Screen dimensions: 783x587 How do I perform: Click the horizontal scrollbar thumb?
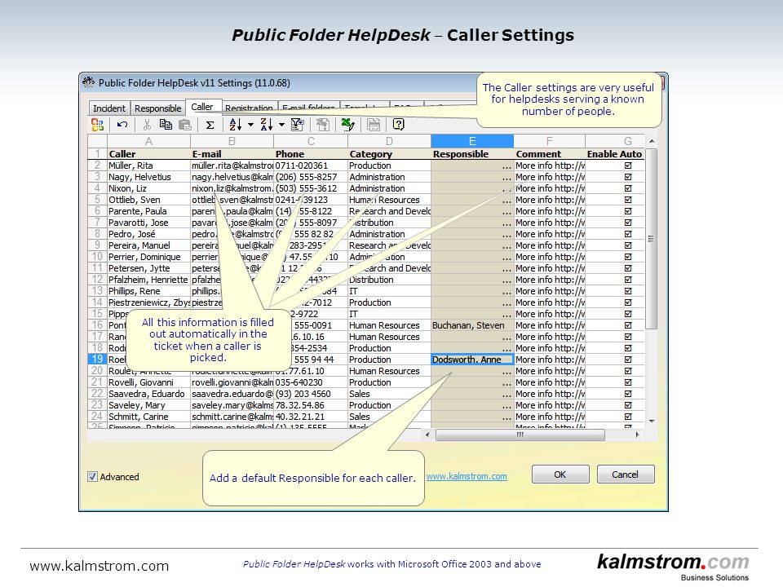tap(520, 435)
